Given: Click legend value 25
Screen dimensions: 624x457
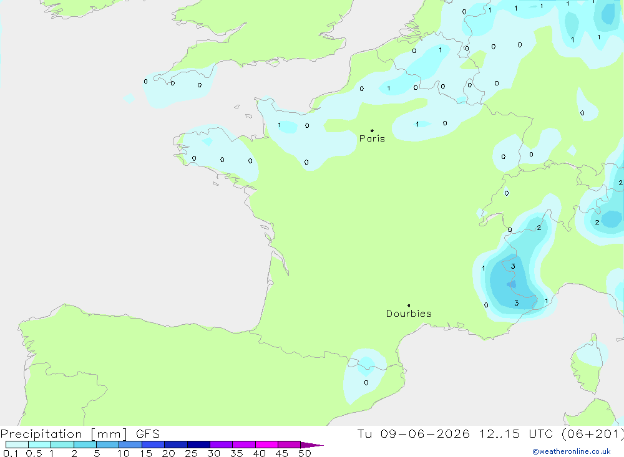Looking at the screenshot, I should pyautogui.click(x=191, y=453).
